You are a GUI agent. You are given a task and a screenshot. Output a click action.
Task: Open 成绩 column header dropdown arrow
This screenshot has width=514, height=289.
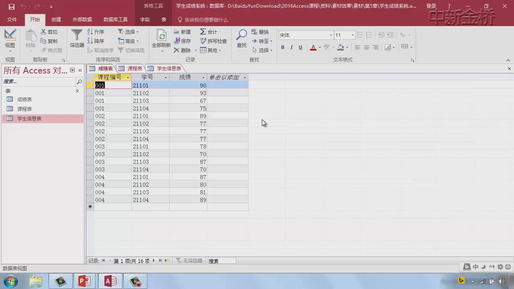(203, 77)
